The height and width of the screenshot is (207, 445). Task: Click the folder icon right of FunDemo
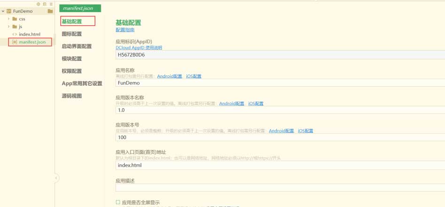(50, 11)
